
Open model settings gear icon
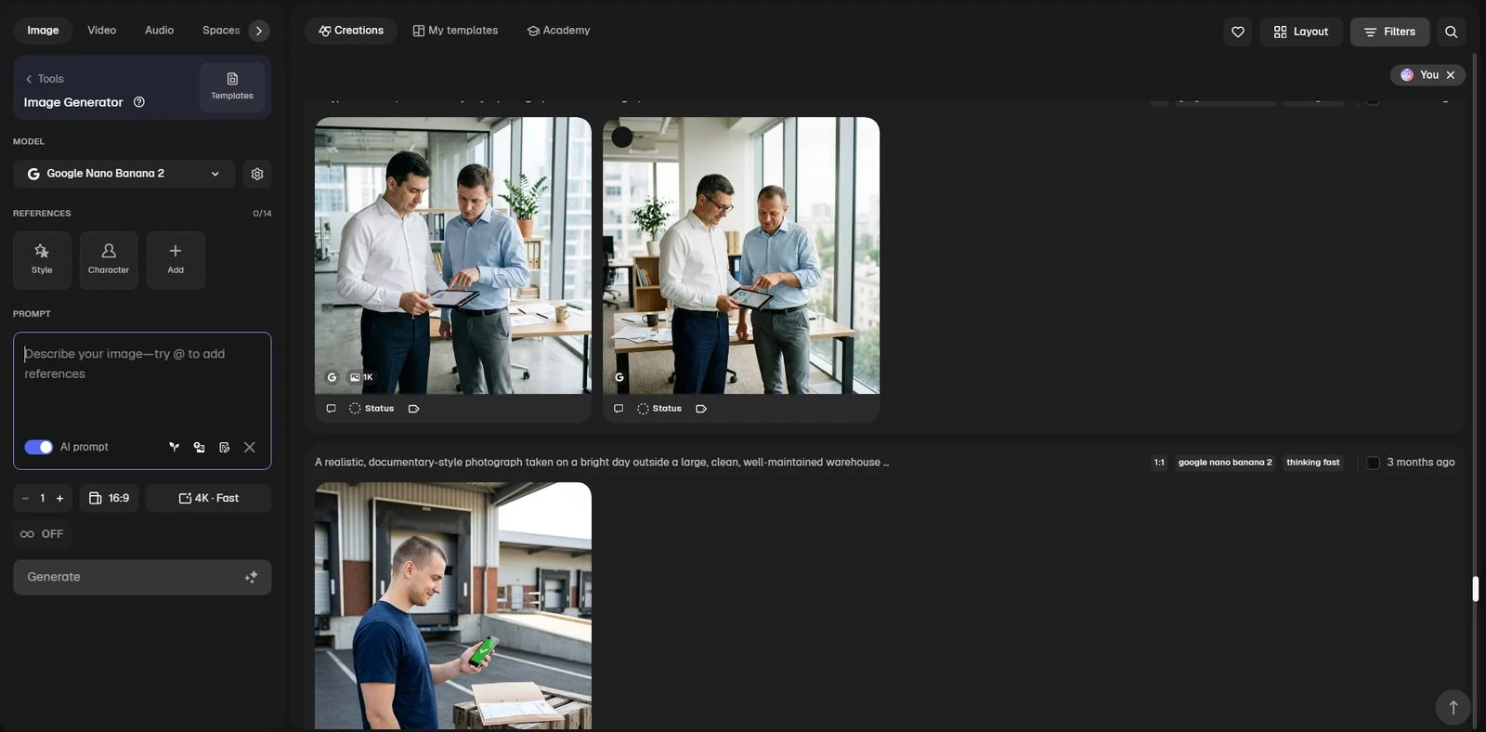[x=257, y=174]
